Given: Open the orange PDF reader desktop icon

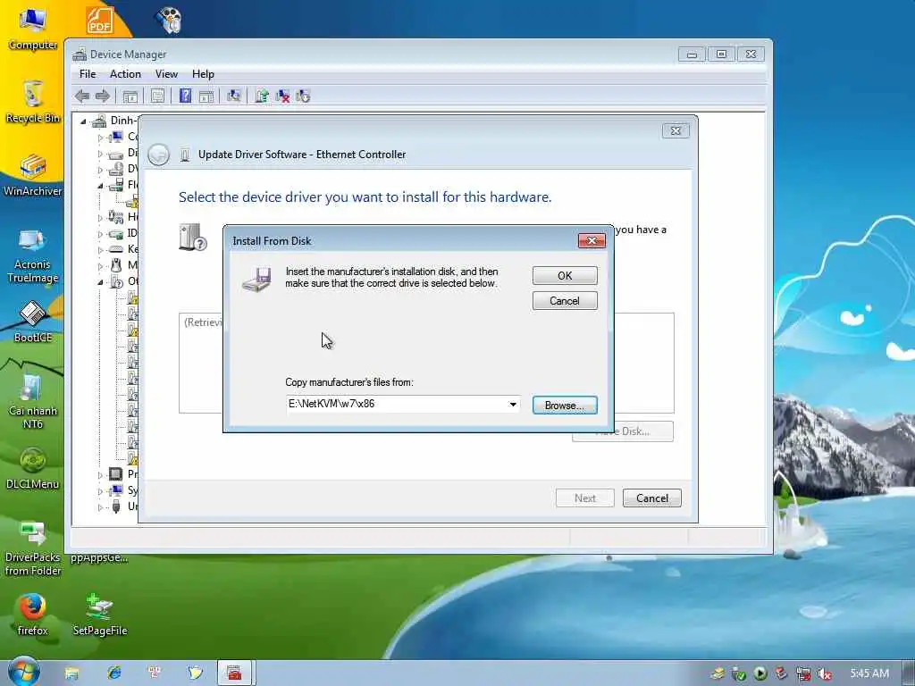Looking at the screenshot, I should [100, 20].
